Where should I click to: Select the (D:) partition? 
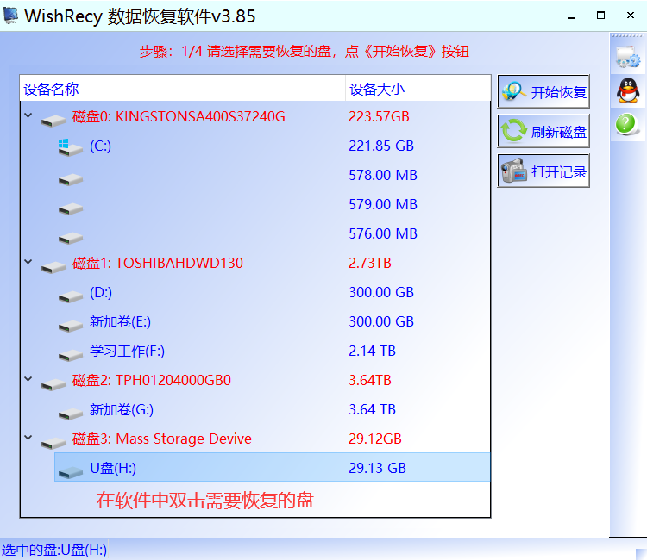[x=101, y=292]
